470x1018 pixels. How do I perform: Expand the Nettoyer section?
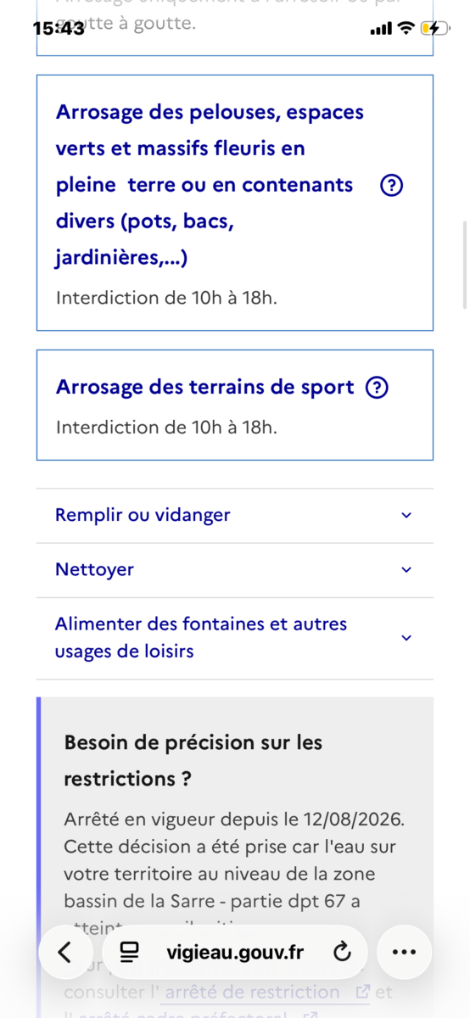pyautogui.click(x=235, y=570)
